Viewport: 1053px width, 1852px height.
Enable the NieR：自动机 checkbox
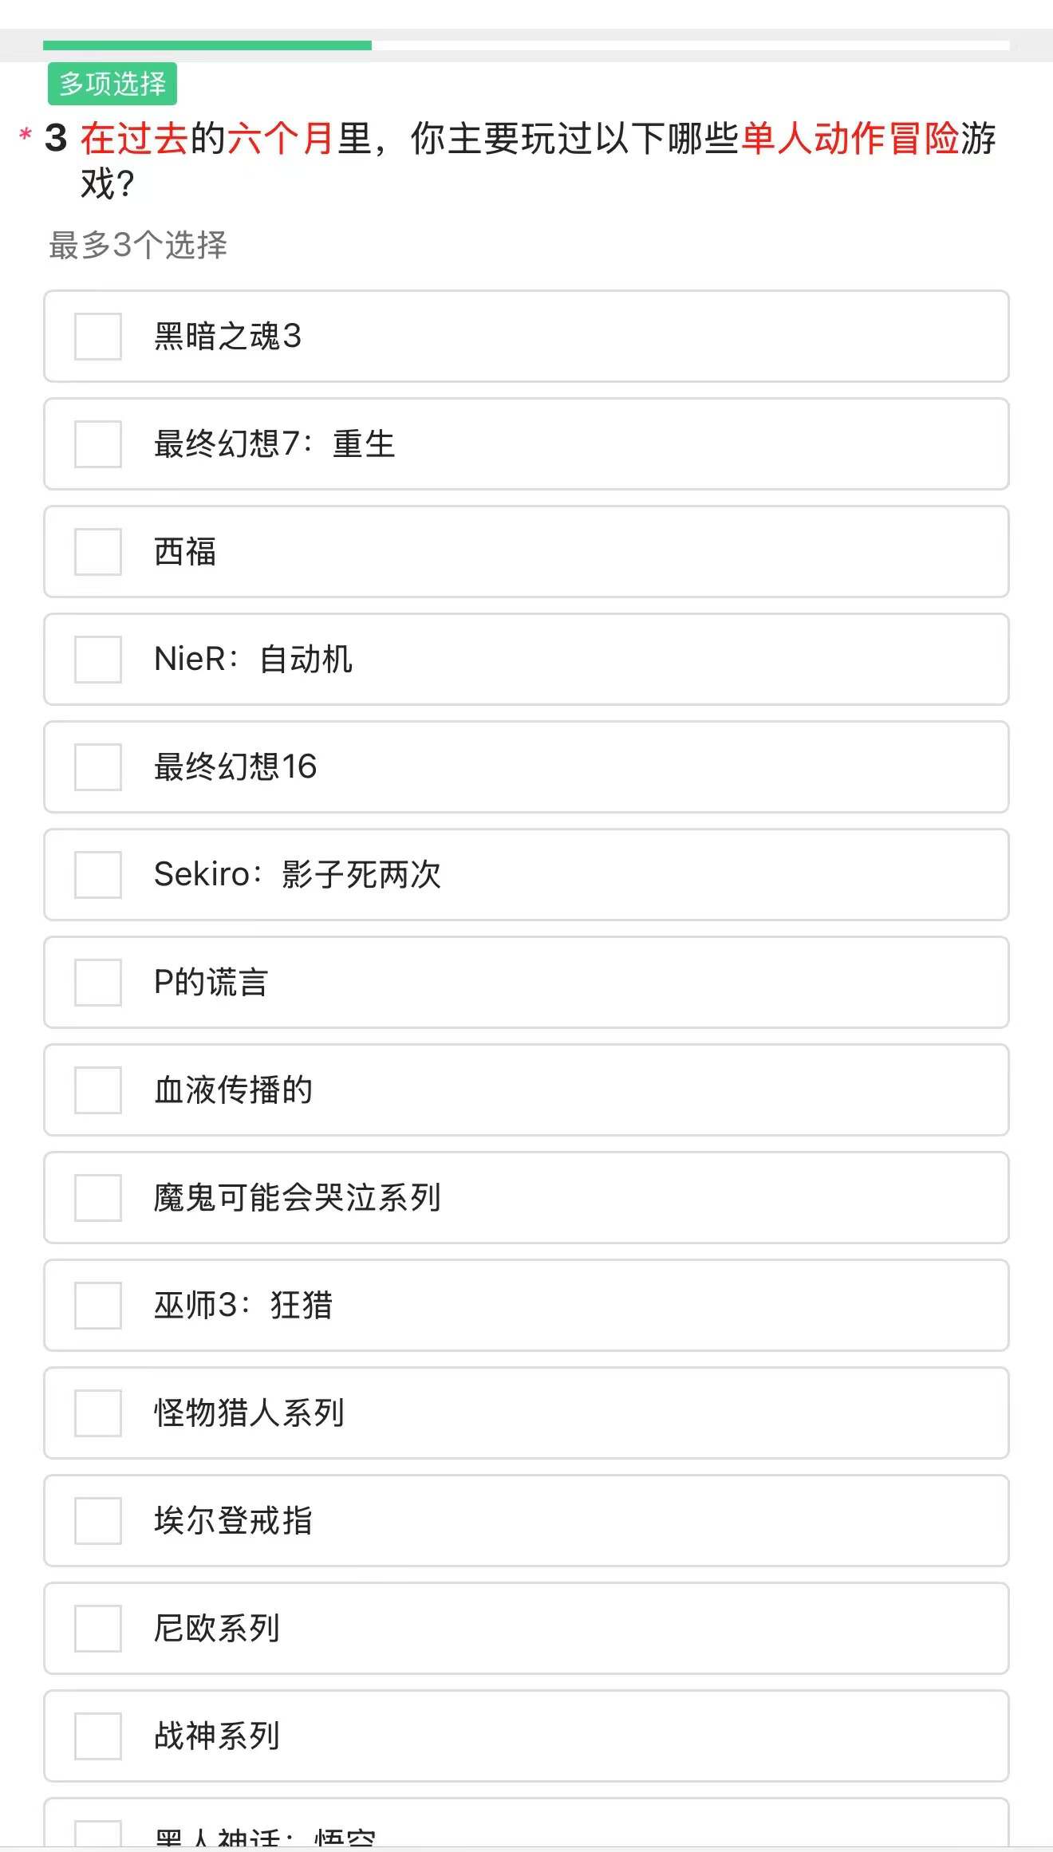tap(98, 660)
